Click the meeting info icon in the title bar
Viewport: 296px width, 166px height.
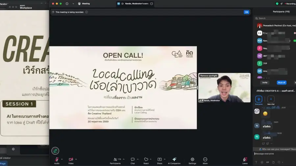point(67,4)
